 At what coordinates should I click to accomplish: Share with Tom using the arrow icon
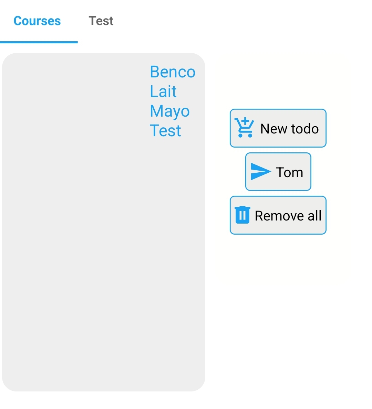(261, 172)
